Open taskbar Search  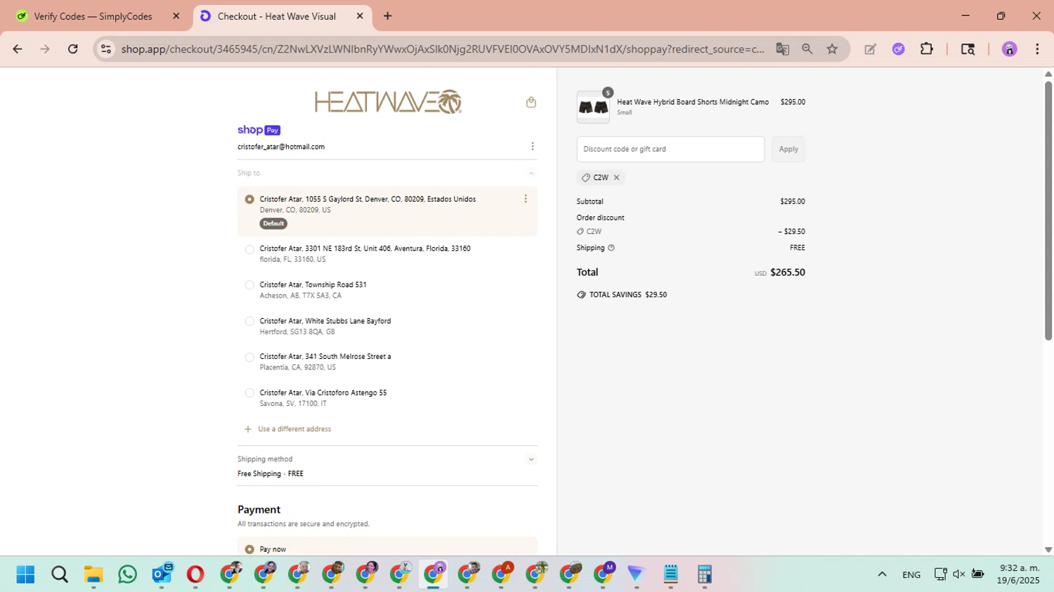point(60,574)
